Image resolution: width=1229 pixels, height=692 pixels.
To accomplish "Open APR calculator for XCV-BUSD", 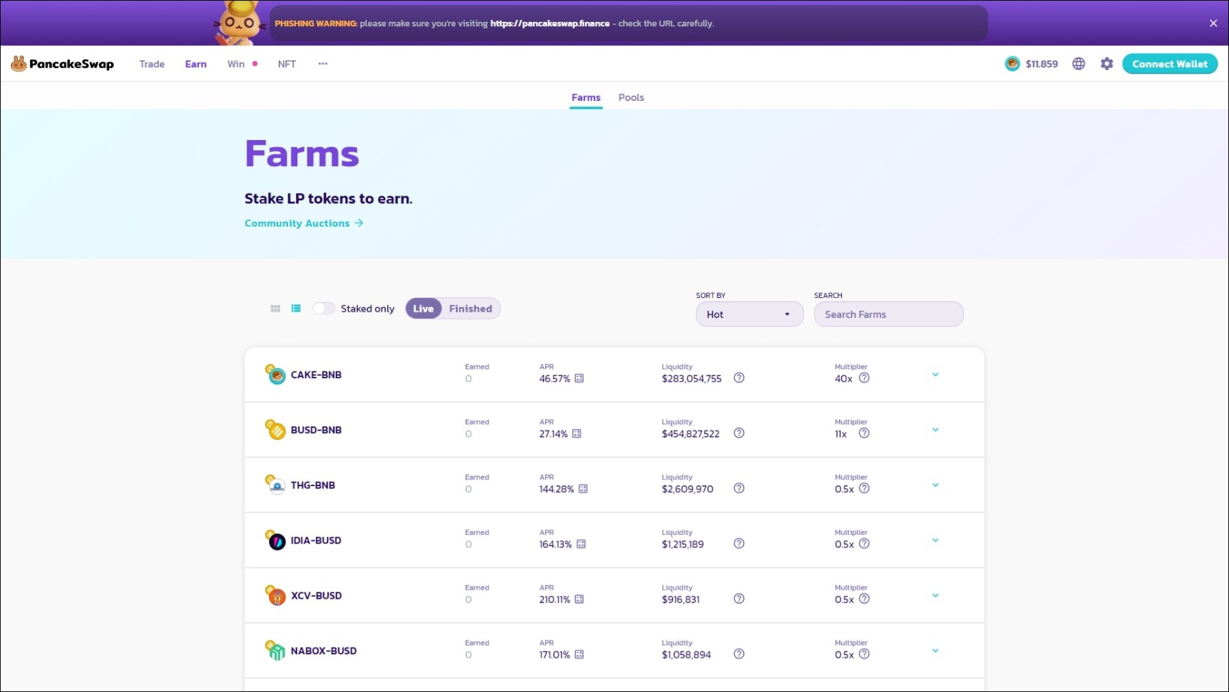I will 579,599.
